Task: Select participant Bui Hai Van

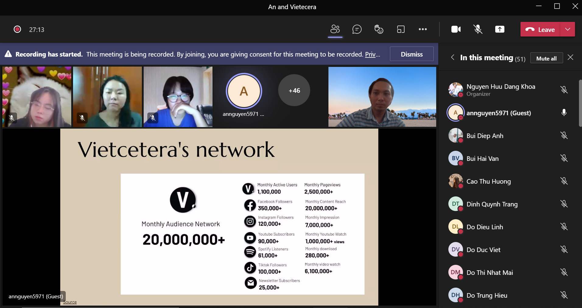Action: click(x=508, y=158)
